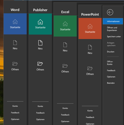124x125 pixels.
Task: Click Beenden to quit
Action: point(111,83)
